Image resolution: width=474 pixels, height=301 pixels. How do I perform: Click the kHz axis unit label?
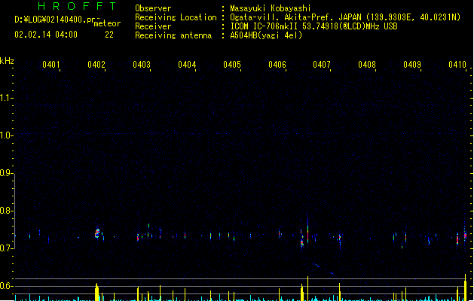pos(7,61)
